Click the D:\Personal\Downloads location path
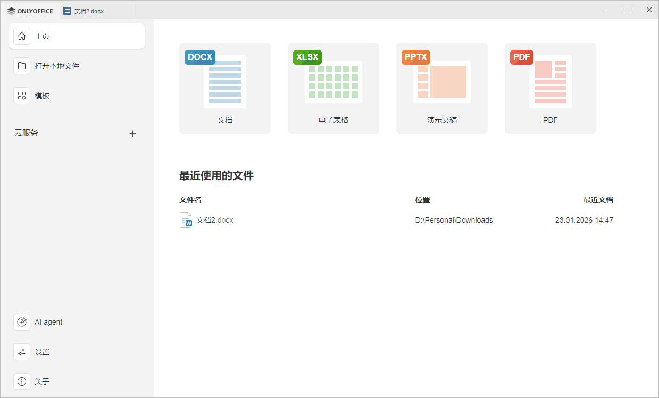 point(454,220)
